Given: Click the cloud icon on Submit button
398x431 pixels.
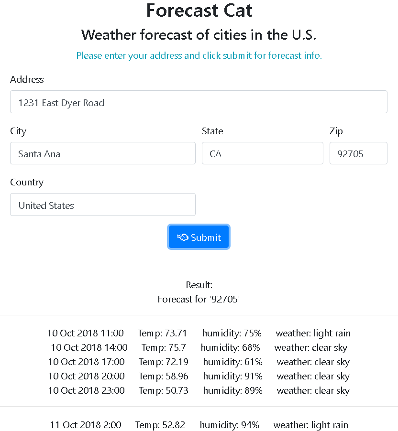Looking at the screenshot, I should pyautogui.click(x=182, y=237).
